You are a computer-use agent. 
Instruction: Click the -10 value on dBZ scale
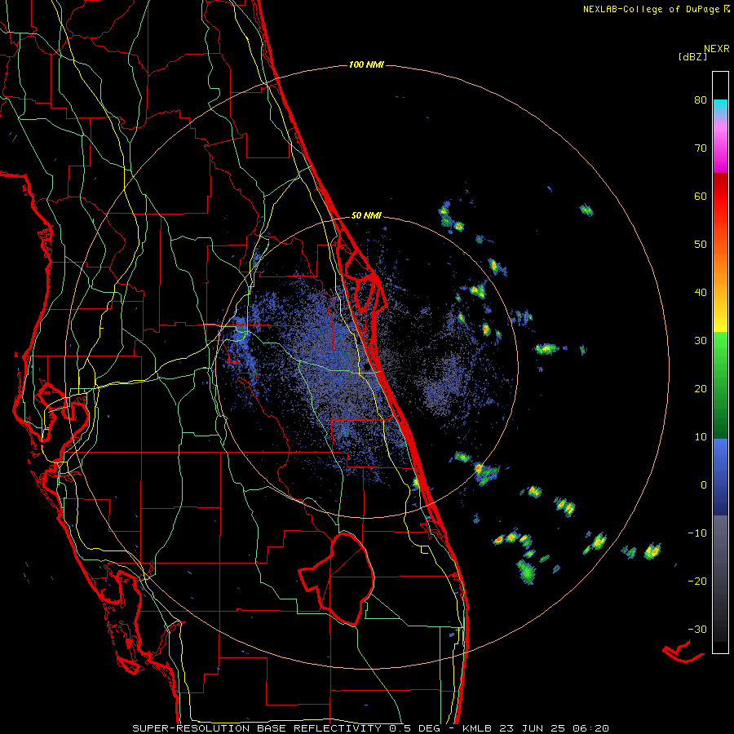pyautogui.click(x=697, y=533)
